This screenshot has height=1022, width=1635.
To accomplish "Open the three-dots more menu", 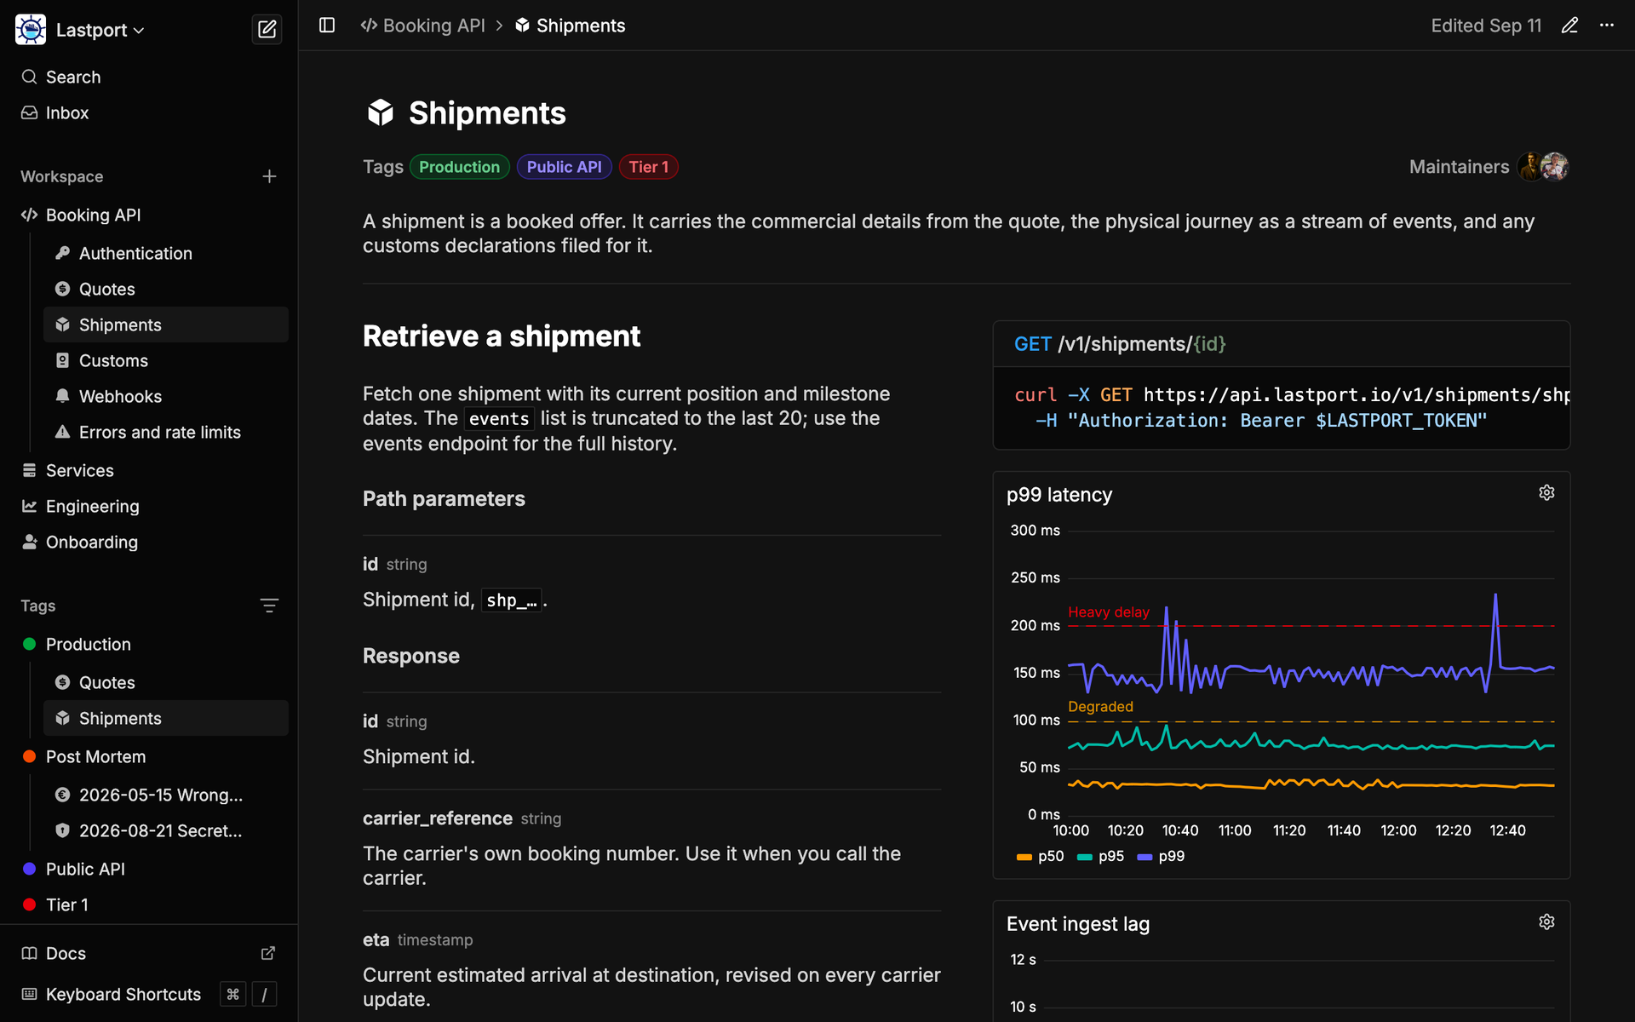I will (1606, 26).
